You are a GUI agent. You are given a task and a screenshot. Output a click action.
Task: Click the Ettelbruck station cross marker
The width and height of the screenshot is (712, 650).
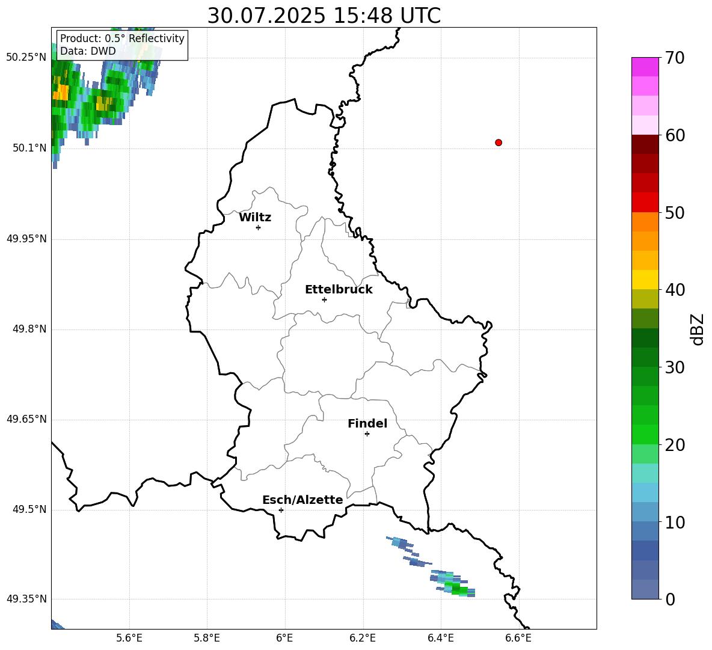(324, 299)
